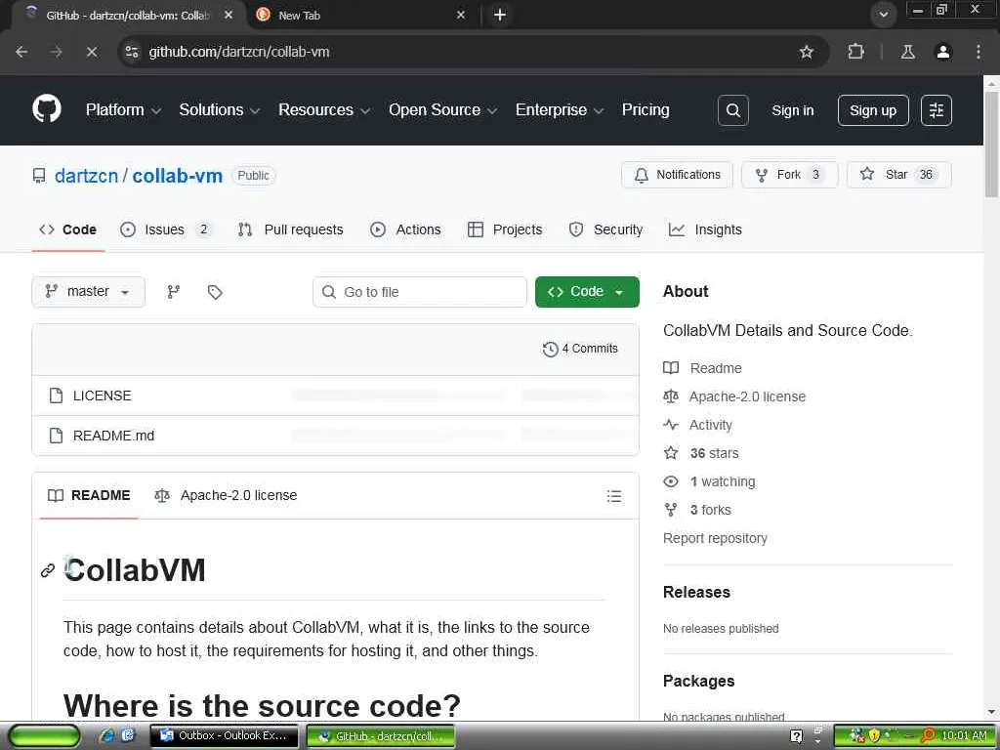Expand the Resources navigation menu
Image resolution: width=1000 pixels, height=750 pixels.
click(324, 109)
